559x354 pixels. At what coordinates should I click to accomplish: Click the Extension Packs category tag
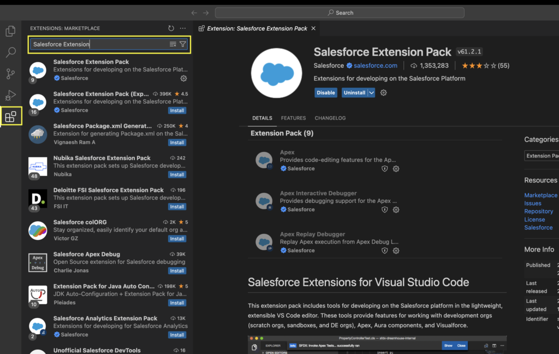point(542,156)
